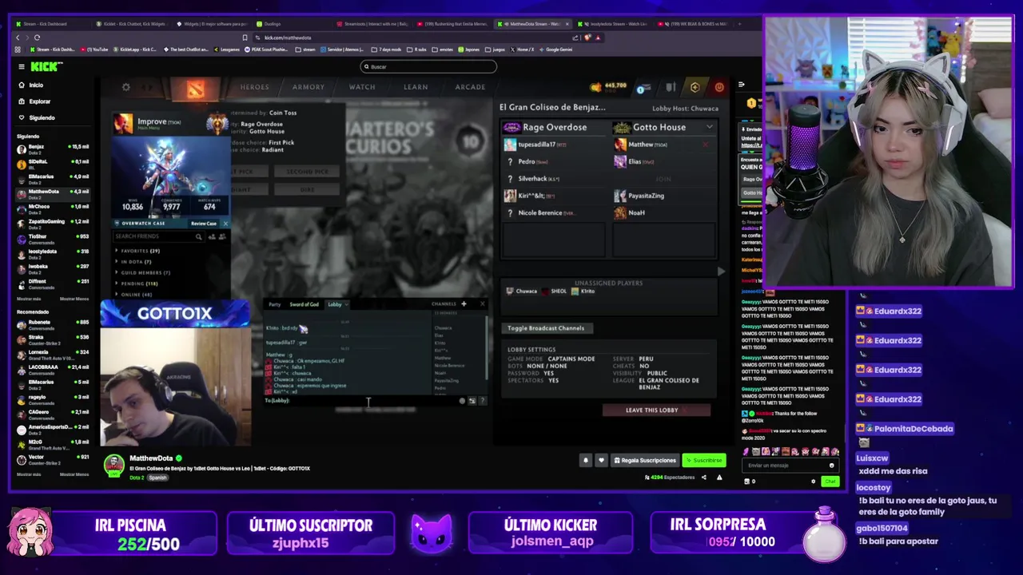1023x575 pixels.
Task: Click Toggle Broadcast Channels button
Action: pos(546,328)
